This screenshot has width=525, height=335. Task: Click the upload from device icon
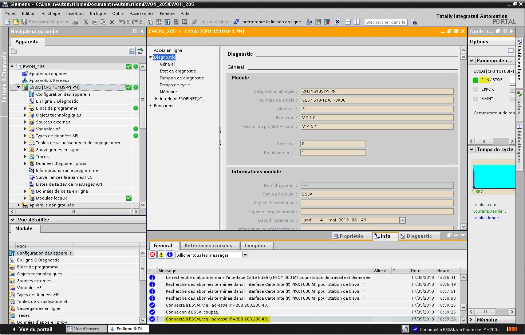[x=167, y=22]
